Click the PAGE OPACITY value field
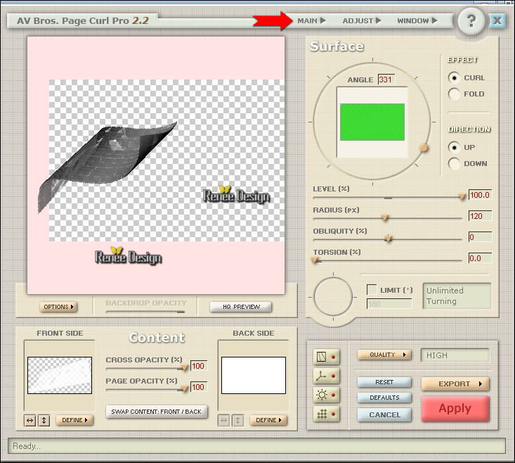 [199, 387]
